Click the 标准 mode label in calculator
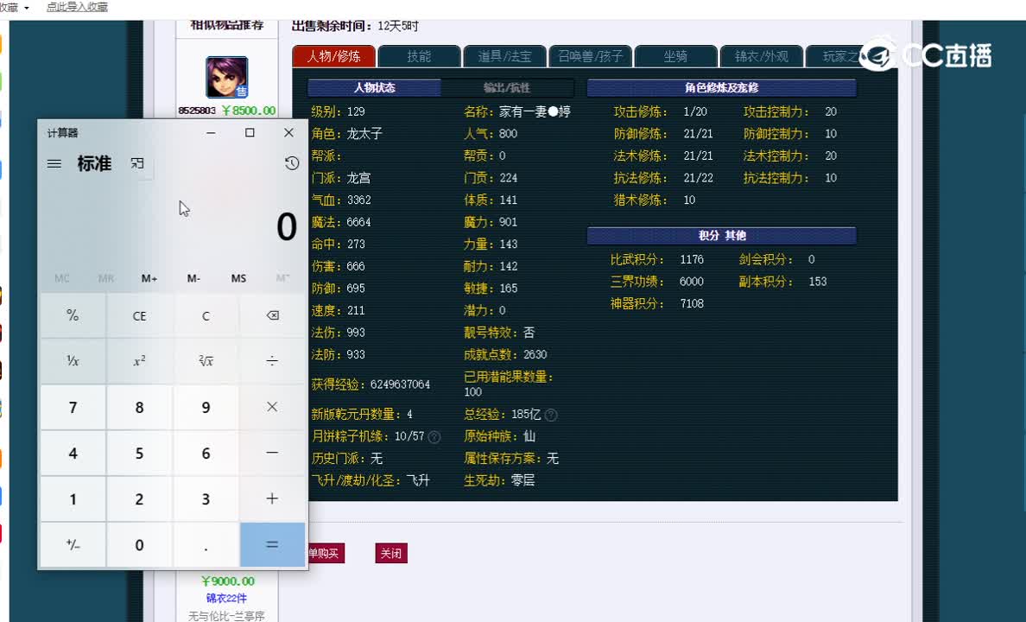The image size is (1026, 622). coord(94,163)
